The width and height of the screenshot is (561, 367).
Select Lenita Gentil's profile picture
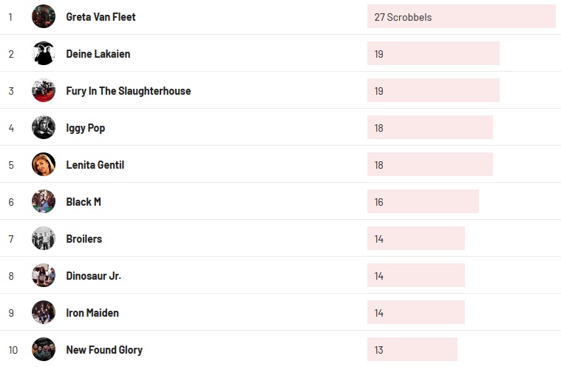point(44,164)
